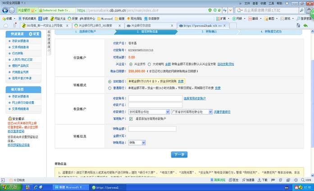
Task: Open the 收藏 menu in the browser menu bar
Action: coord(265,3)
